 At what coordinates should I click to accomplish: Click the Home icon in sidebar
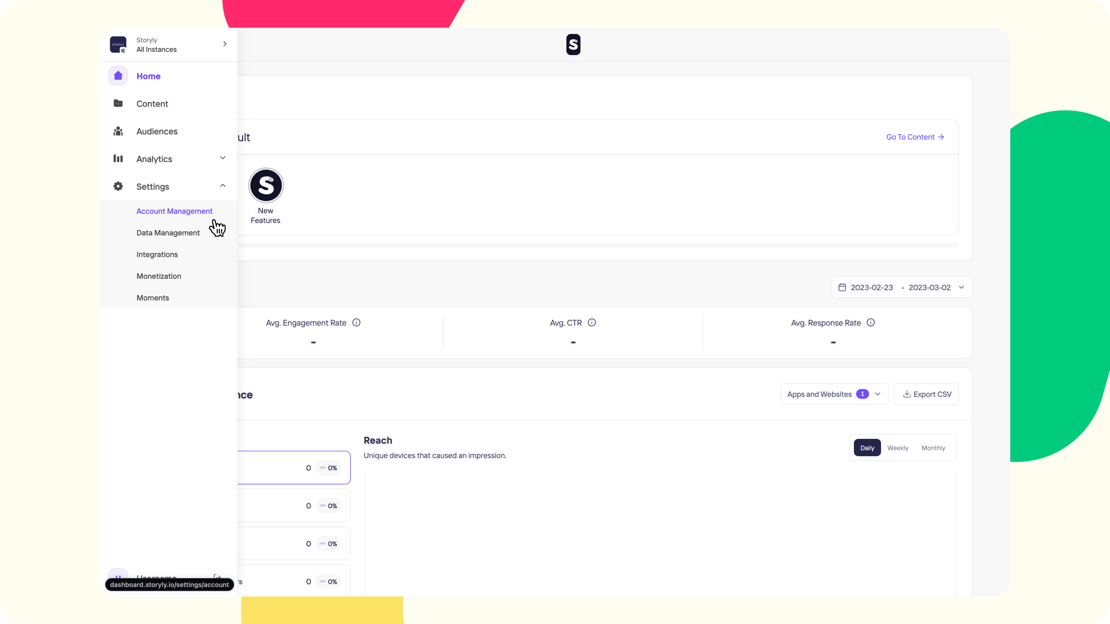click(x=118, y=76)
